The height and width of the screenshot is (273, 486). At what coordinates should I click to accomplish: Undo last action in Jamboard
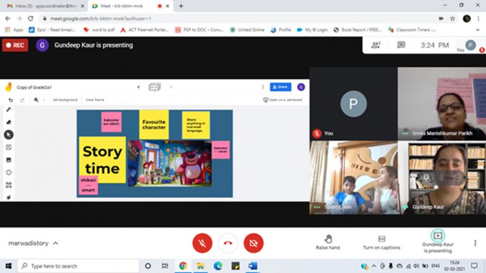(11, 100)
